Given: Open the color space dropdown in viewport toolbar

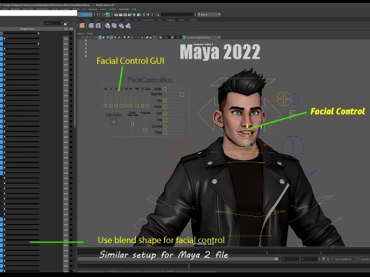Looking at the screenshot, I should (x=203, y=38).
